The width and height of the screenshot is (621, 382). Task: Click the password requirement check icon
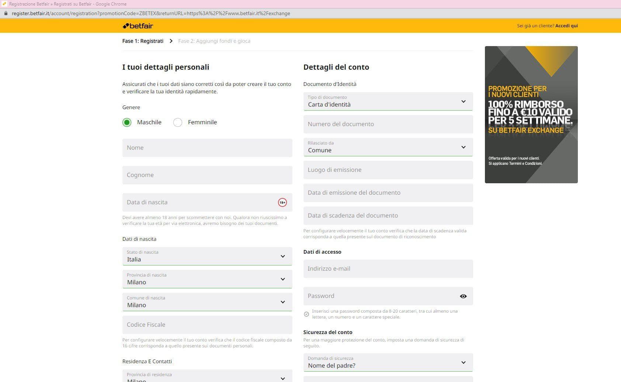[306, 314]
